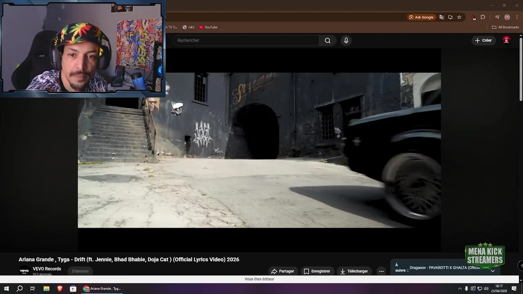Open the All Bookmarks folder
The width and height of the screenshot is (523, 294).
click(x=505, y=27)
